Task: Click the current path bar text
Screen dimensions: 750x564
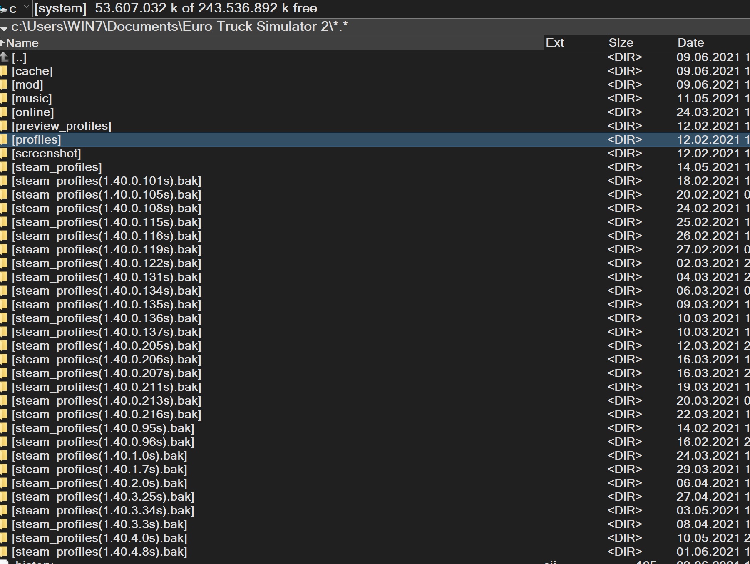Action: coord(179,27)
